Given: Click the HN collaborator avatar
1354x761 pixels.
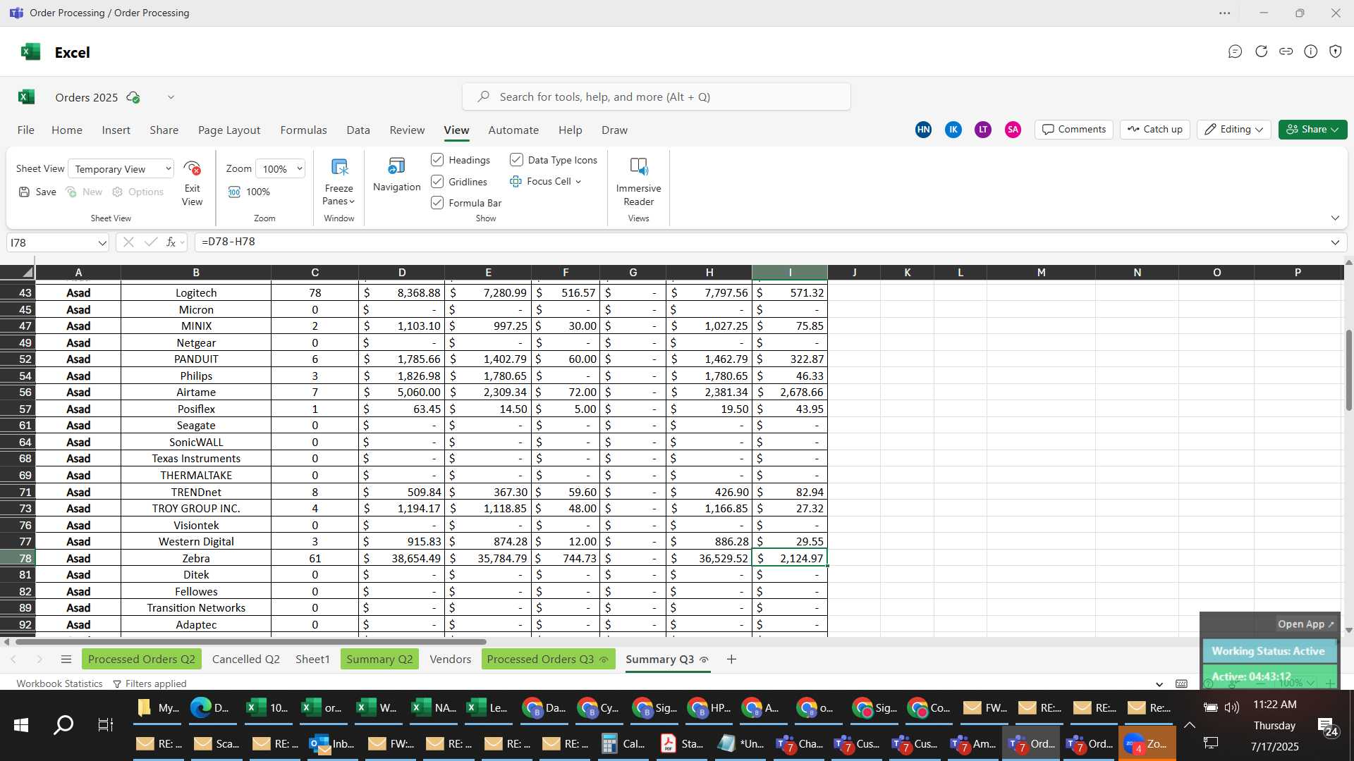Looking at the screenshot, I should coord(923,129).
